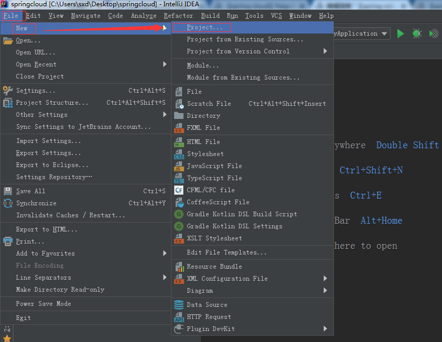442x342 pixels.
Task: Select Edit File Templates...
Action: pyautogui.click(x=253, y=252)
